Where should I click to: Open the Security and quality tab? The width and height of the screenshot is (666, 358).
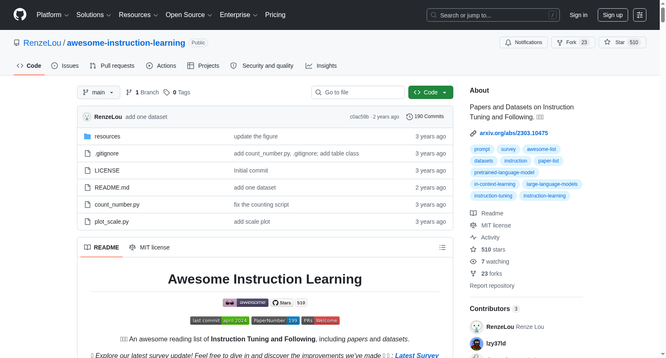(262, 66)
